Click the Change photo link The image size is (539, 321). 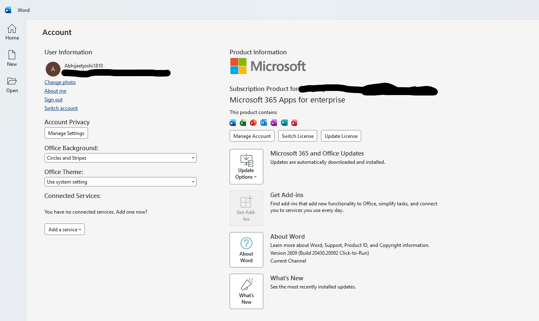(60, 82)
